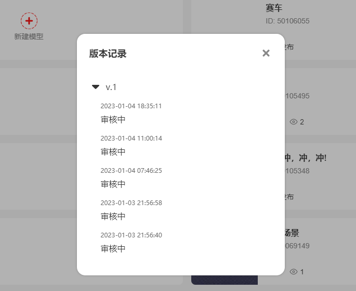Click the ID: 50106055 text
The height and width of the screenshot is (291, 356).
287,21
